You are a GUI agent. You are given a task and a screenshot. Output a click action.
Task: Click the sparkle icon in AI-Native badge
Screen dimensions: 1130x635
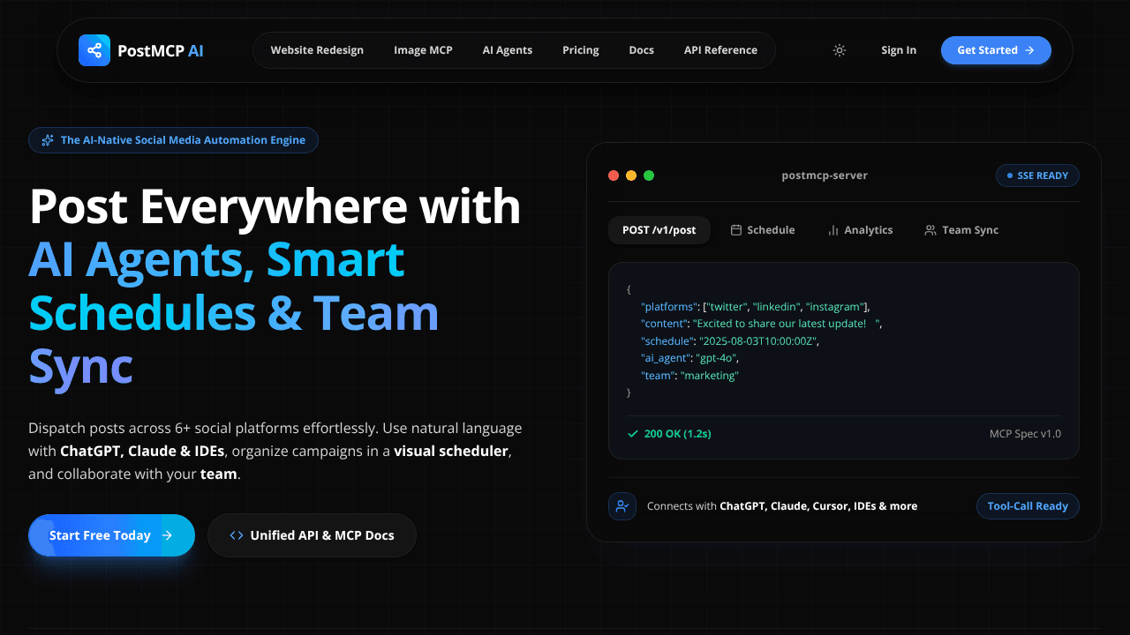tap(48, 140)
